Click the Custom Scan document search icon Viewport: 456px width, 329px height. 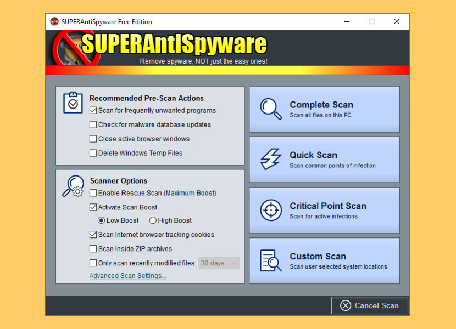(271, 260)
